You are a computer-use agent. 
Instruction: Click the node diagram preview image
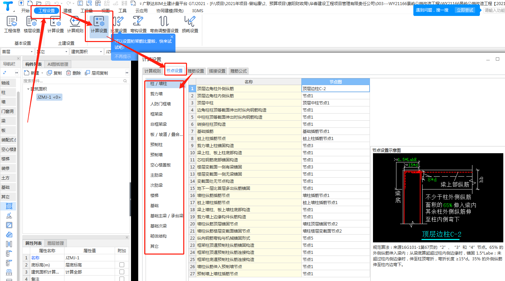(438, 198)
